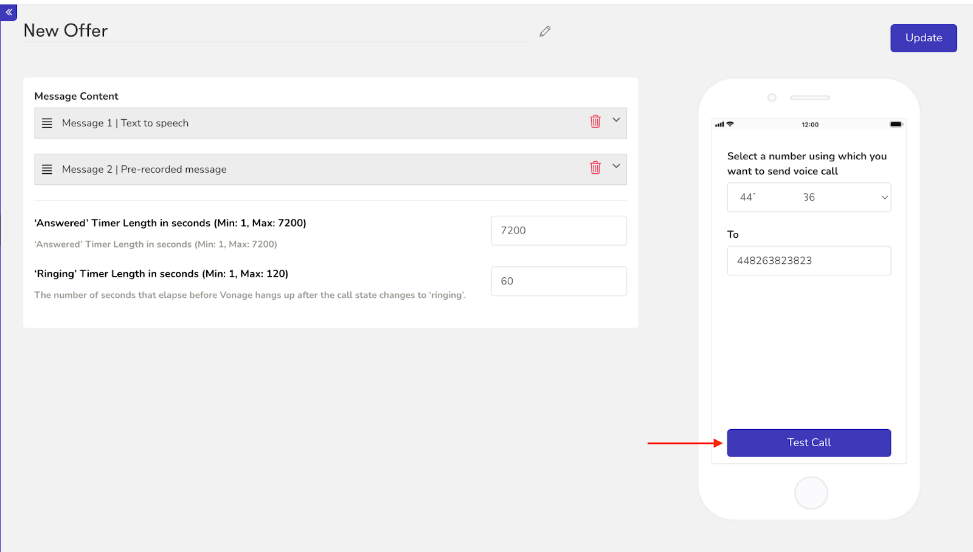973x552 pixels.
Task: Click the Ringing Timer Length input showing 60
Action: (558, 281)
